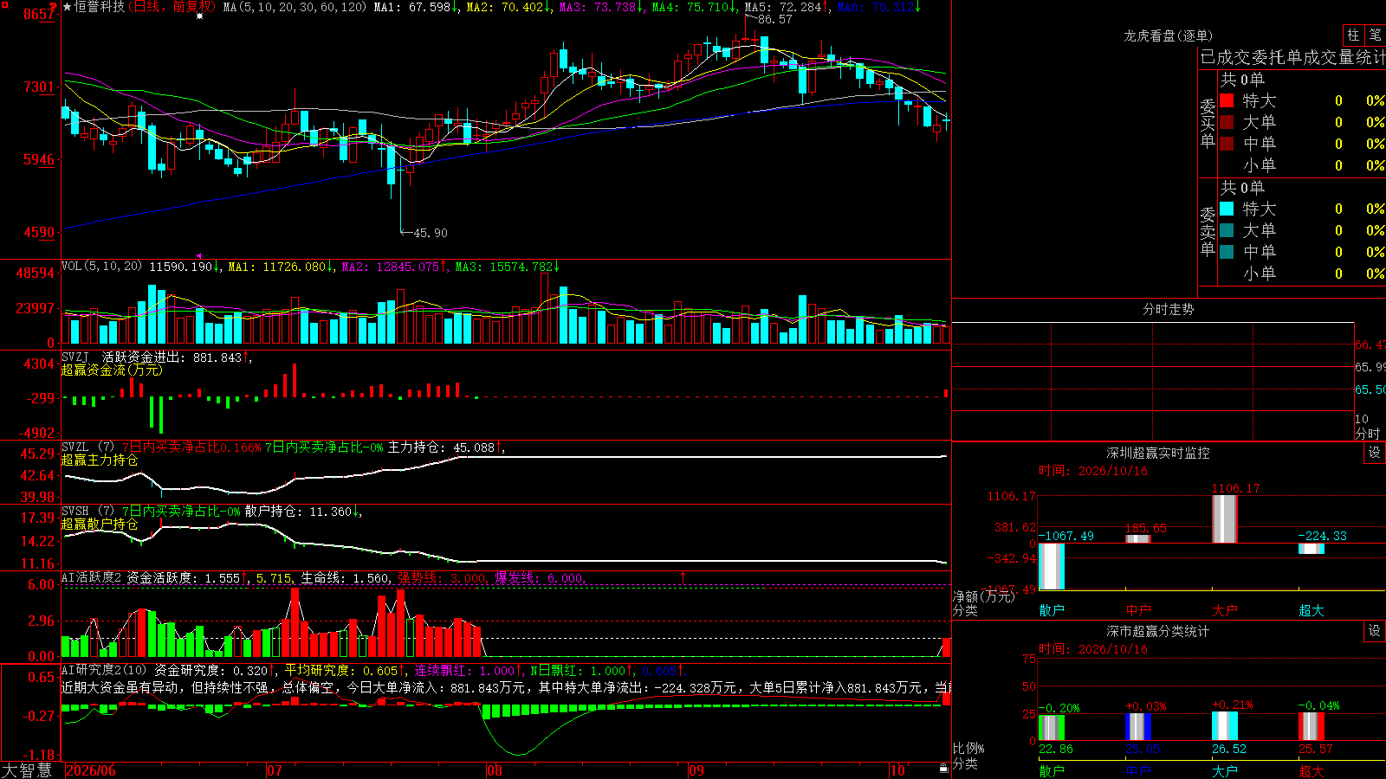This screenshot has width=1386, height=779.
Task: Jump to 2026/06 on the time axis
Action: pos(91,770)
